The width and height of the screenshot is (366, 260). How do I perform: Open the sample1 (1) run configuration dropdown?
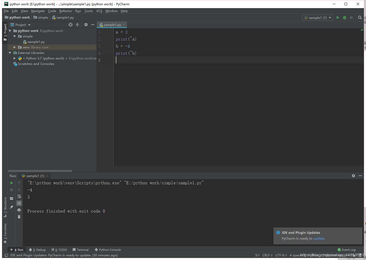click(x=318, y=18)
